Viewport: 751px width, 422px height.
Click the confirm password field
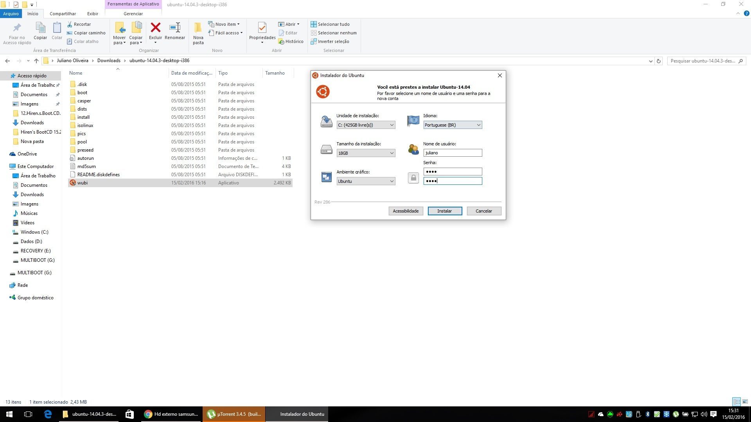click(x=453, y=181)
